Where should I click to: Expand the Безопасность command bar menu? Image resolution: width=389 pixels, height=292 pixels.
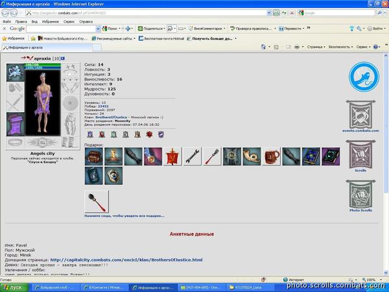(x=340, y=47)
